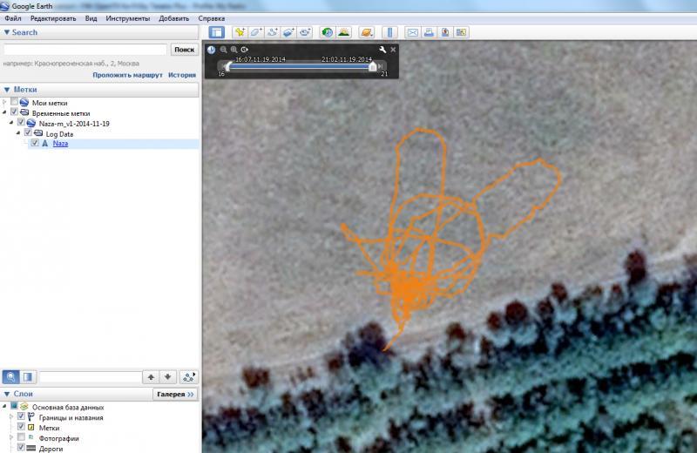Viewport: 697px width, 453px height.
Task: Show historical imagery with the clock icon
Action: click(328, 32)
